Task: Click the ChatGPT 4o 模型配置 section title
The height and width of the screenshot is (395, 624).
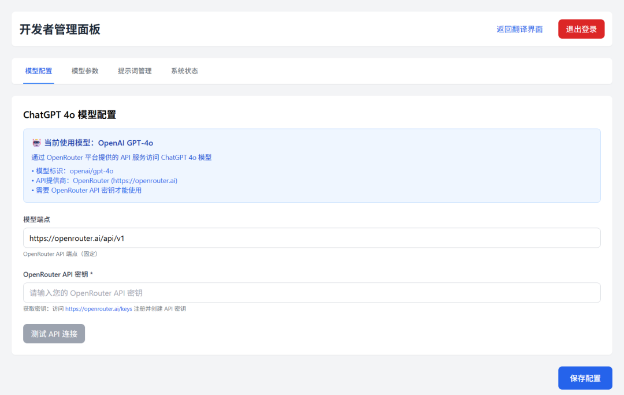Action: [70, 114]
